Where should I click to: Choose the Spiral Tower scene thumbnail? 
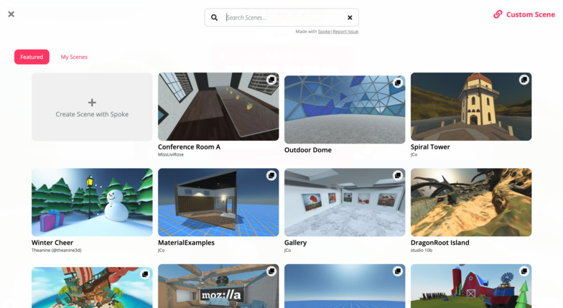point(471,106)
